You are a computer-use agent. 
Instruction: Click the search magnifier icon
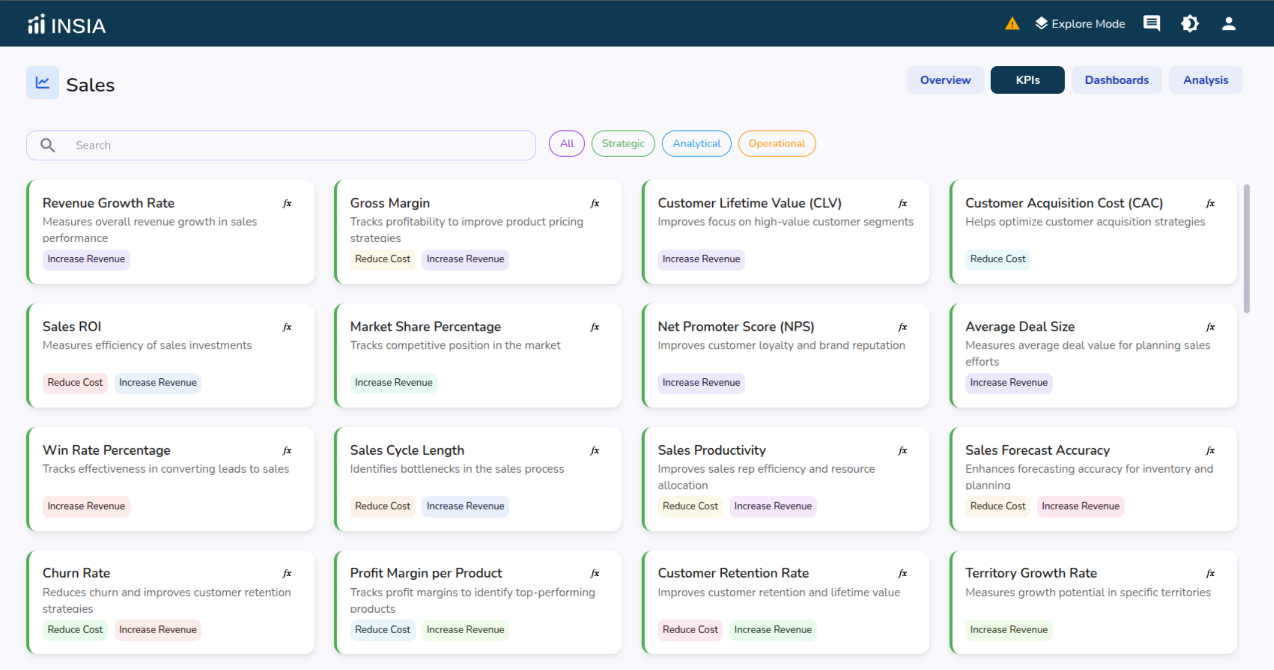pos(48,145)
